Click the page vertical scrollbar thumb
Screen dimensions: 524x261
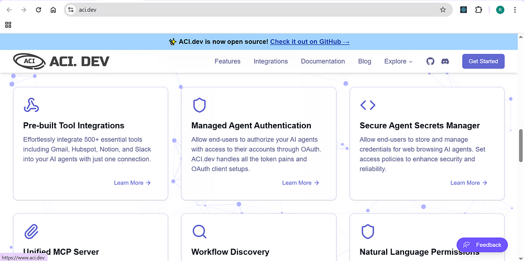point(520,146)
